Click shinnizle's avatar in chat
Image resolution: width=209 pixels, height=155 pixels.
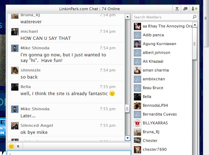pyautogui.click(x=15, y=70)
